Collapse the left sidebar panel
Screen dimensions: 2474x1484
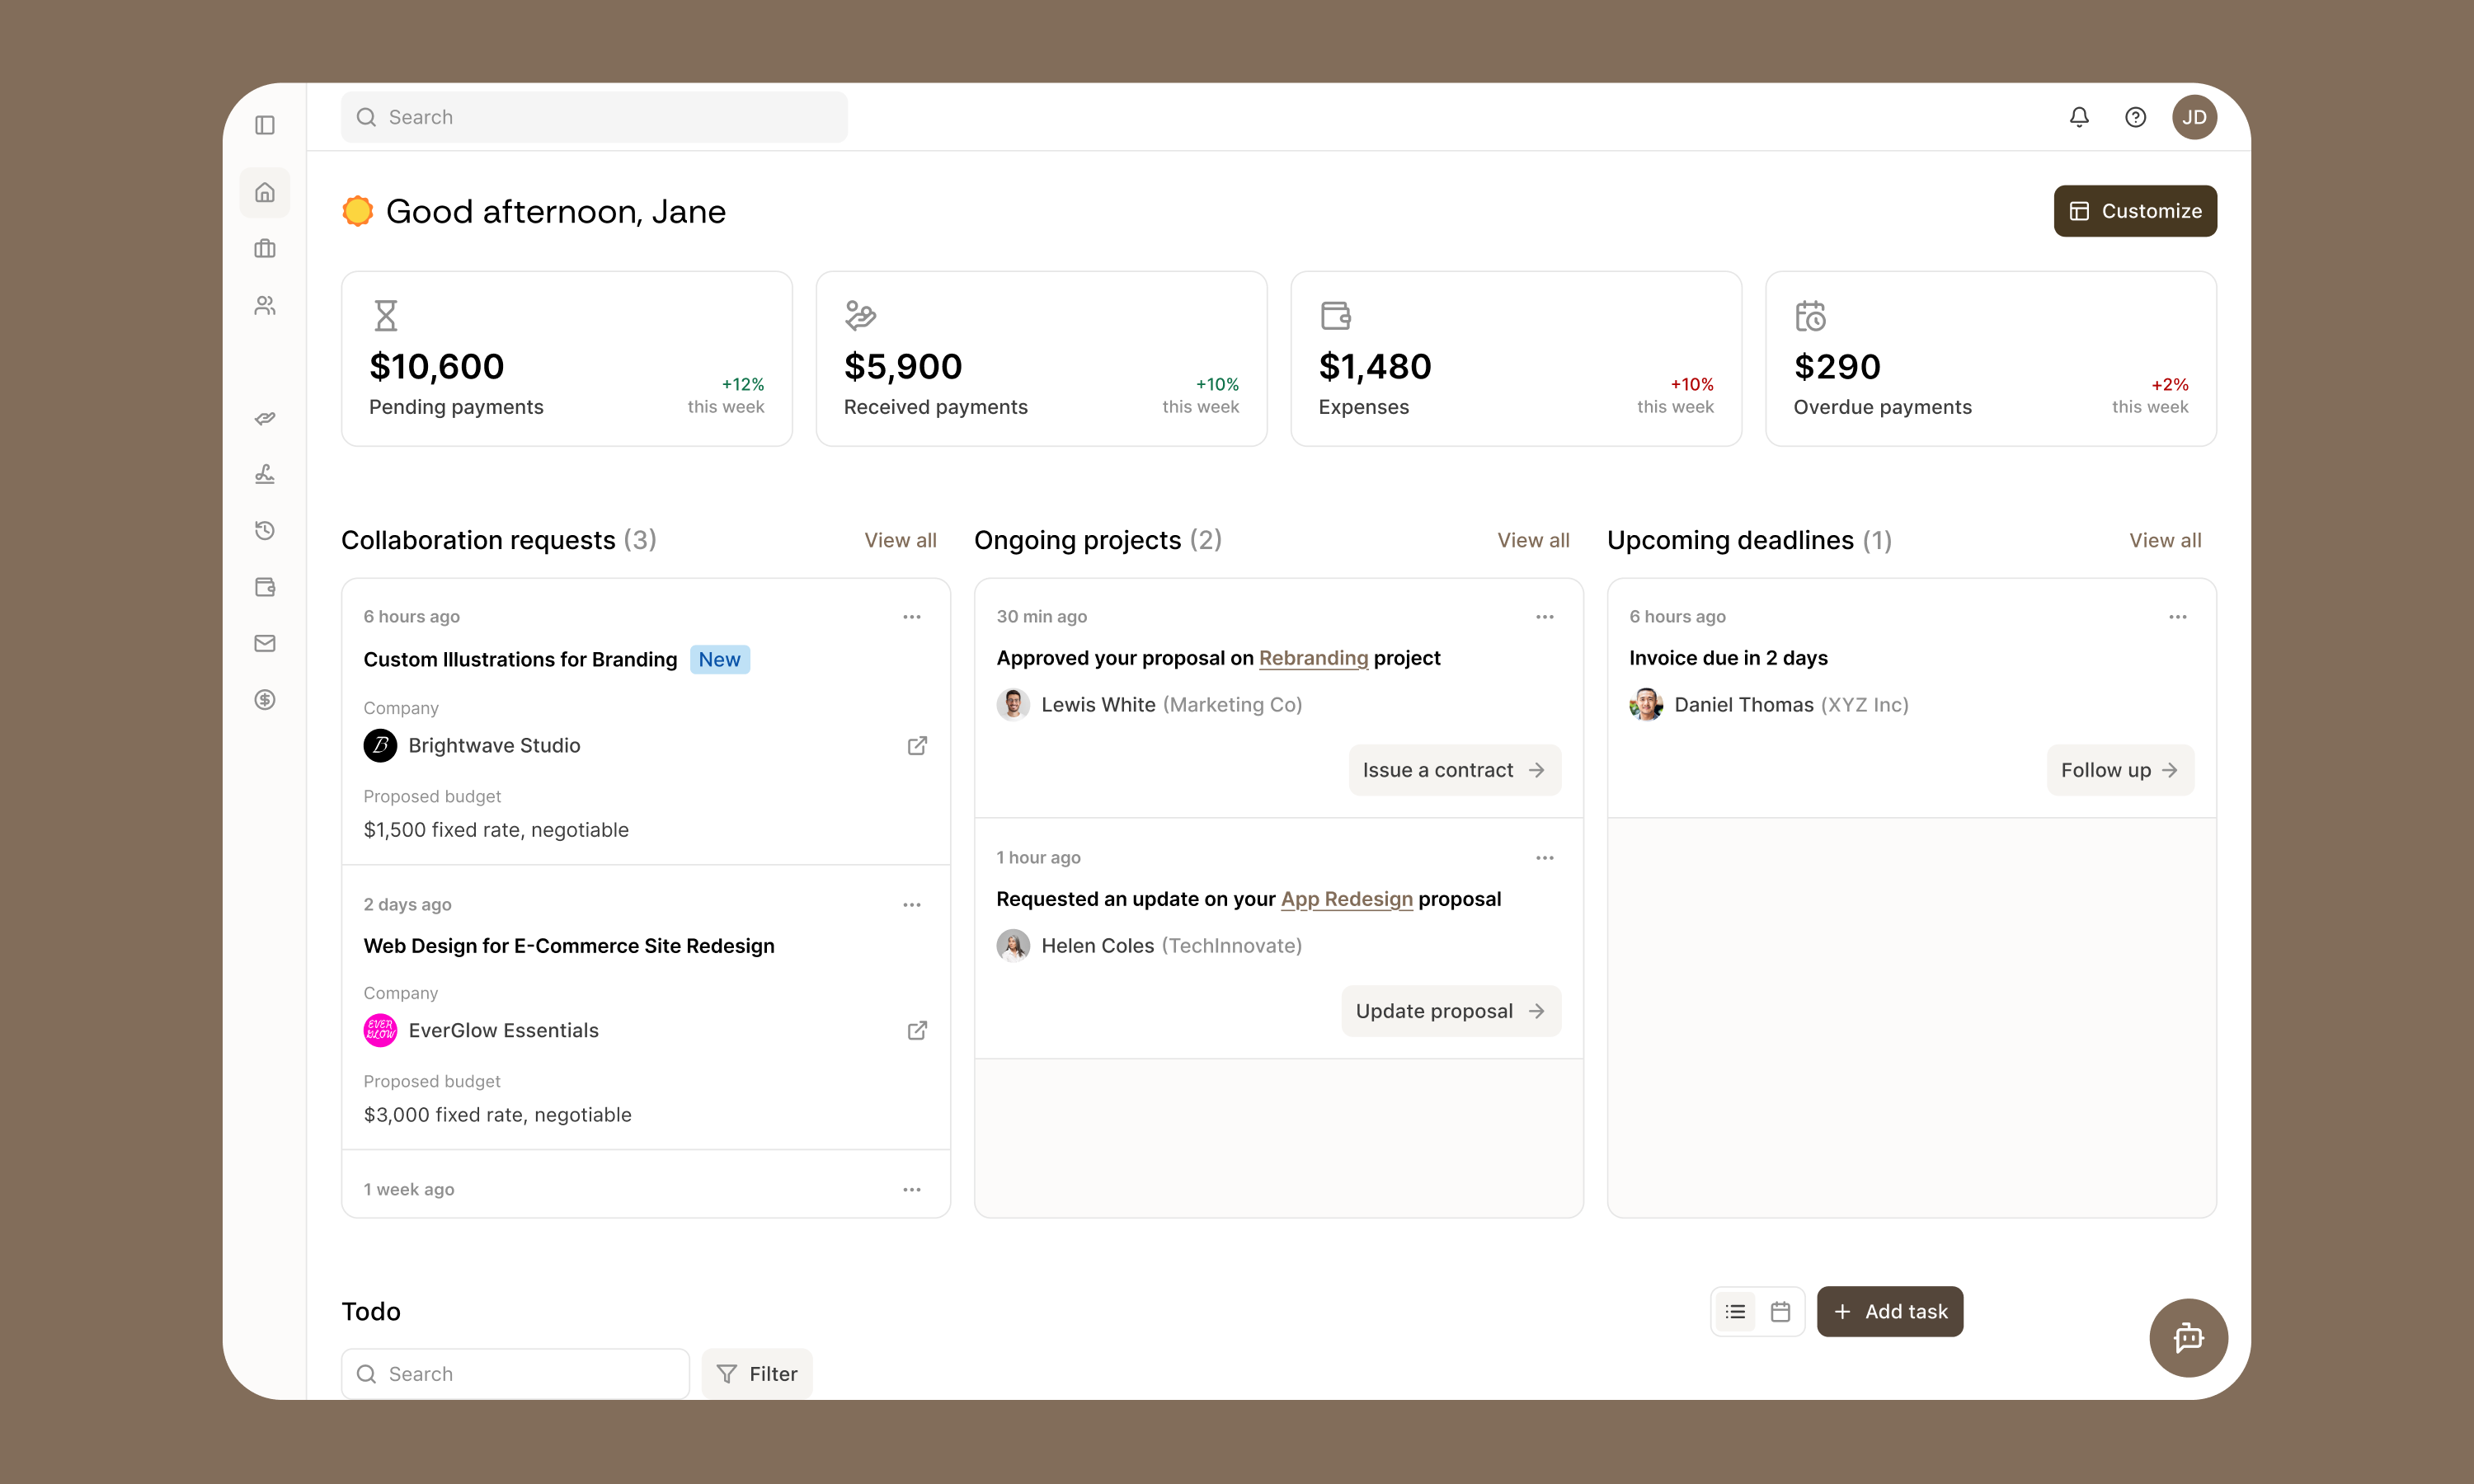click(265, 125)
